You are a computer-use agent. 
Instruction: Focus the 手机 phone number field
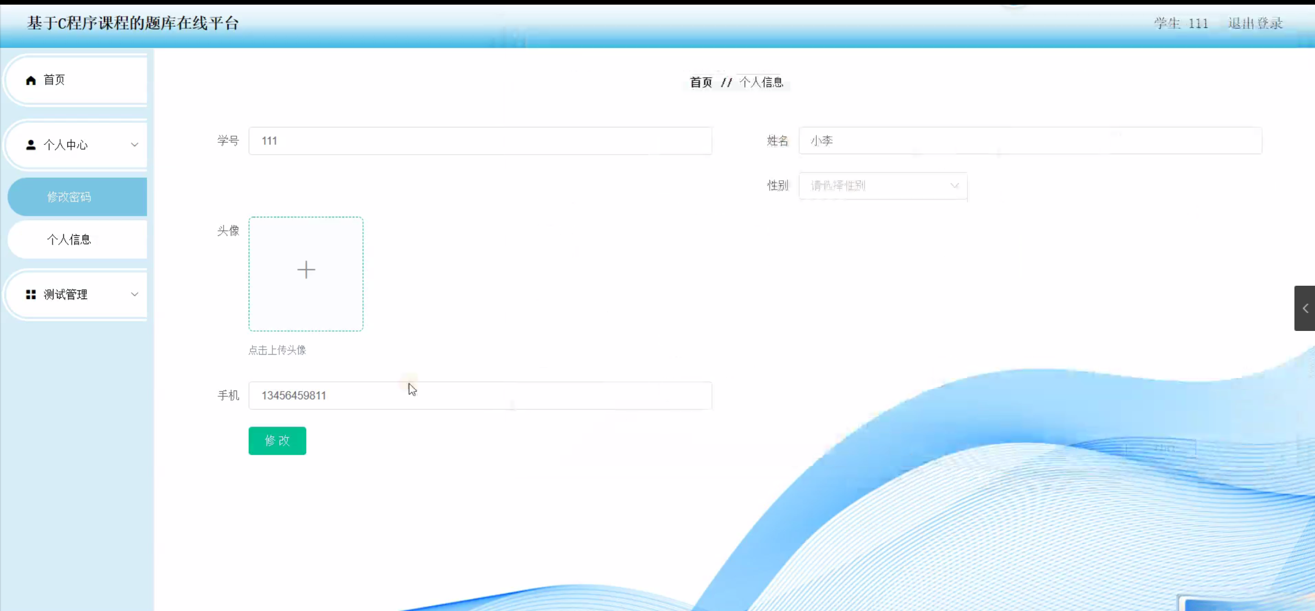pyautogui.click(x=480, y=396)
